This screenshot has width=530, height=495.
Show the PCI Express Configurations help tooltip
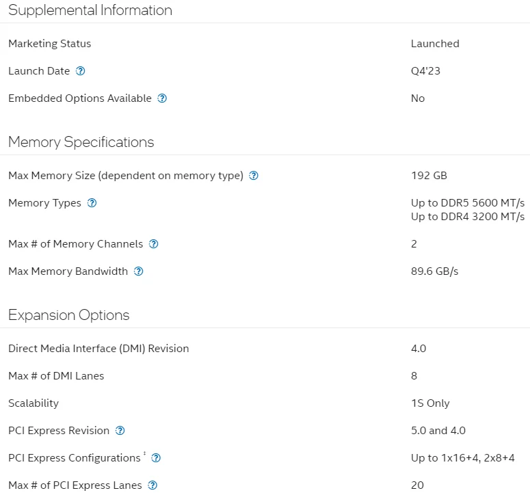coord(156,458)
